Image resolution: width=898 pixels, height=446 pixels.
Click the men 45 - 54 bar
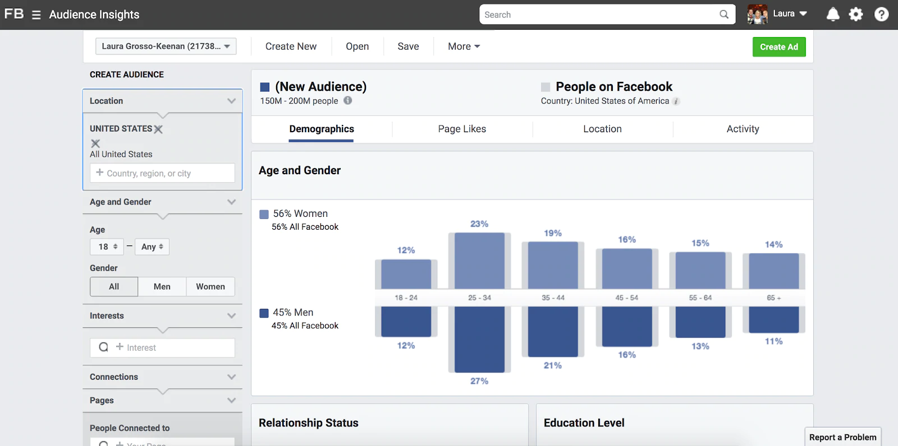click(x=627, y=327)
